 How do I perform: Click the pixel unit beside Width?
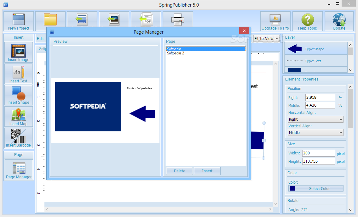pos(341,154)
